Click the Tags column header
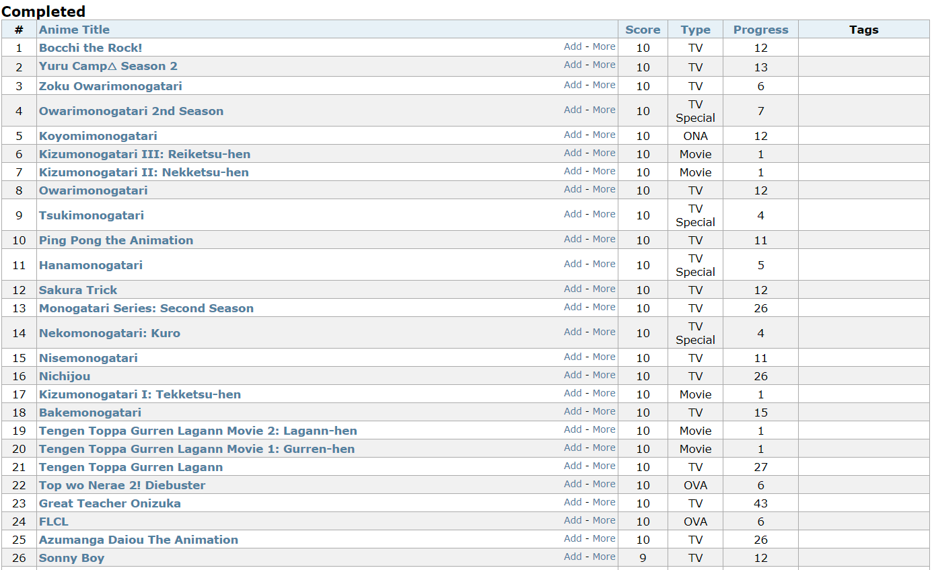This screenshot has height=570, width=932. pyautogui.click(x=863, y=30)
